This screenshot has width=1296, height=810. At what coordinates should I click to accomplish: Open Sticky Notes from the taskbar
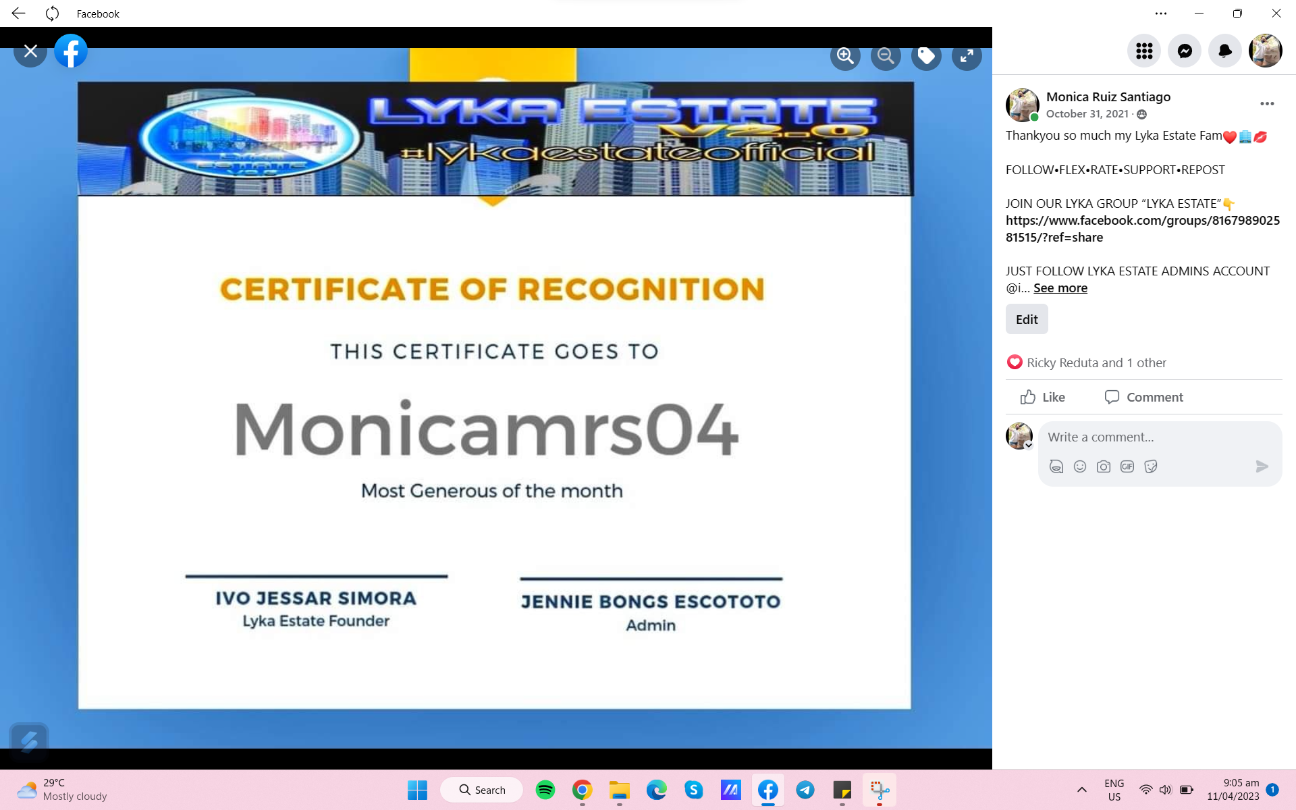[x=842, y=790]
